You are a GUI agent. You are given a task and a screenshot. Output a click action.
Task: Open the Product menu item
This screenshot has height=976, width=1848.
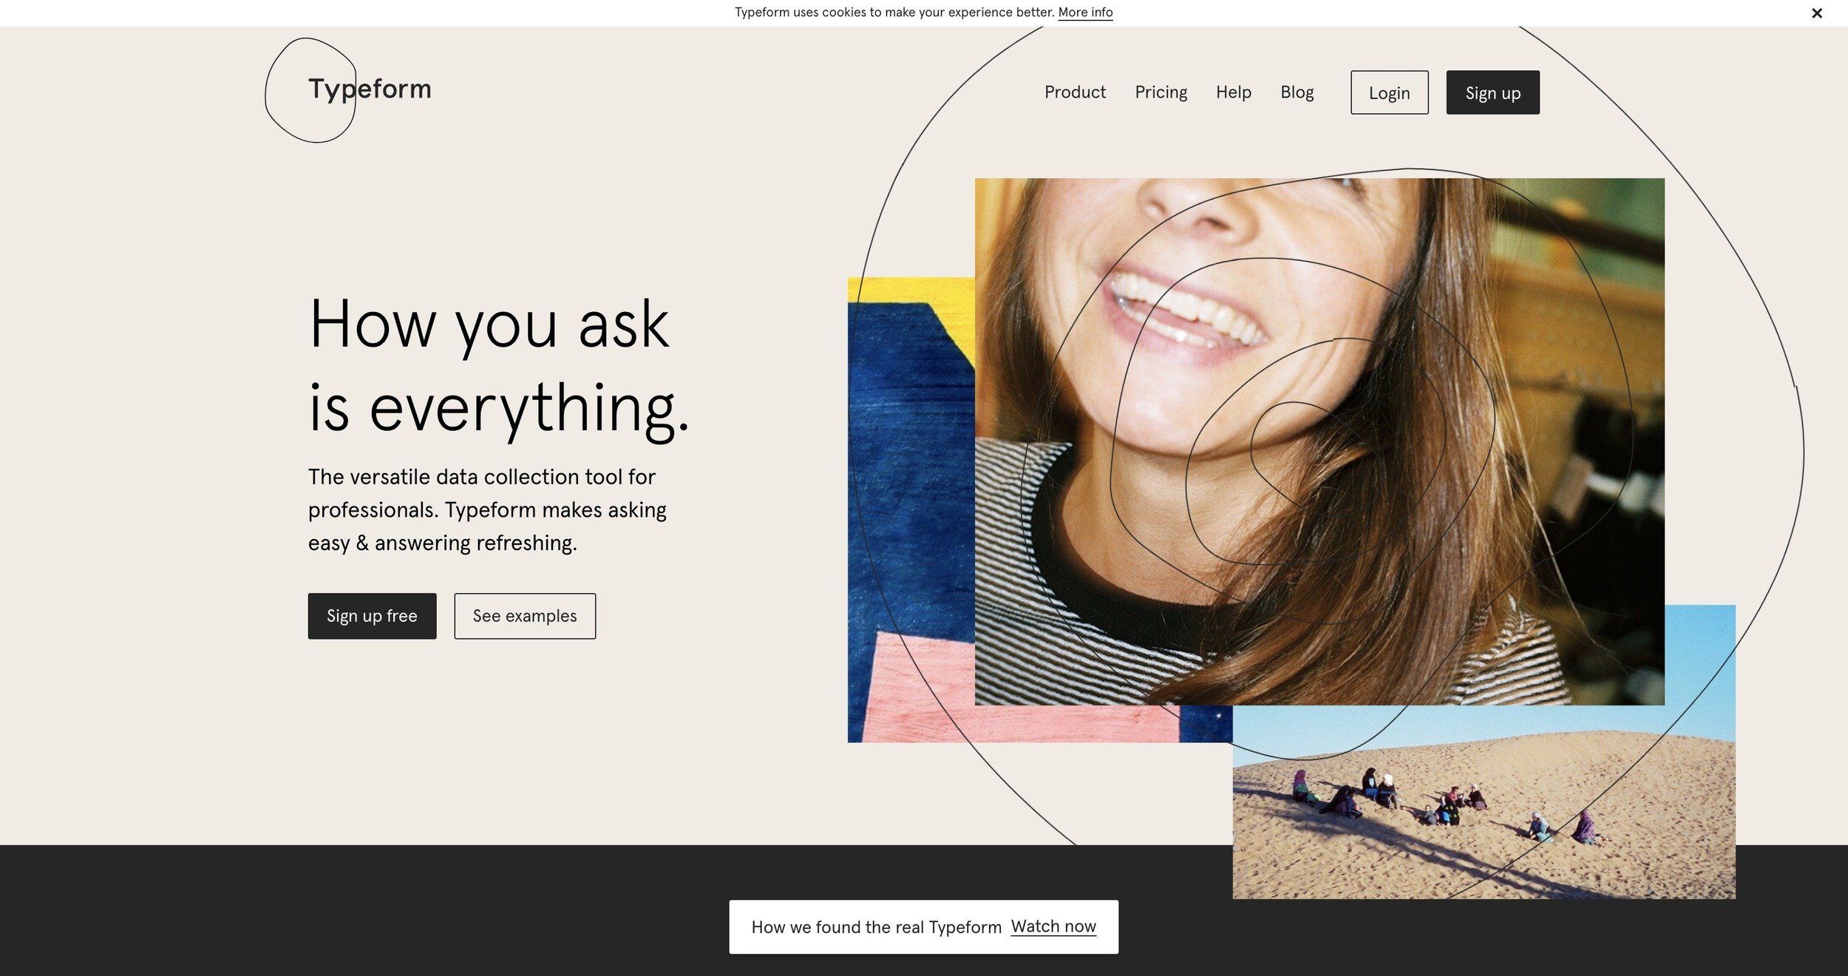pos(1075,92)
